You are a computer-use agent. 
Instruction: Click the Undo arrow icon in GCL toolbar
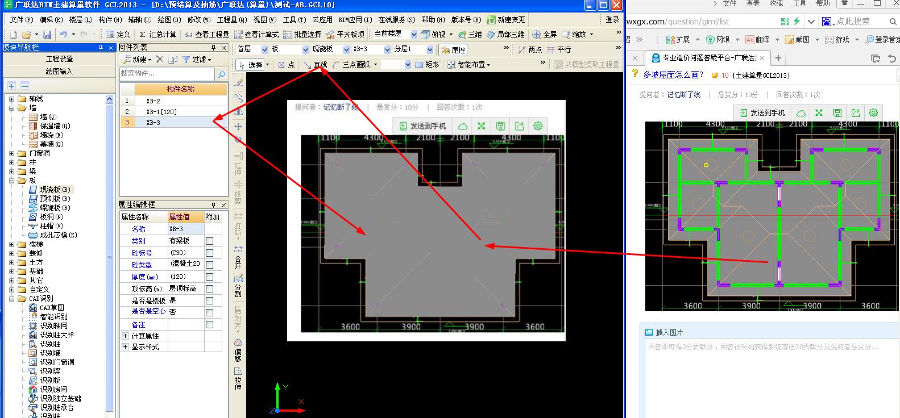(63, 35)
